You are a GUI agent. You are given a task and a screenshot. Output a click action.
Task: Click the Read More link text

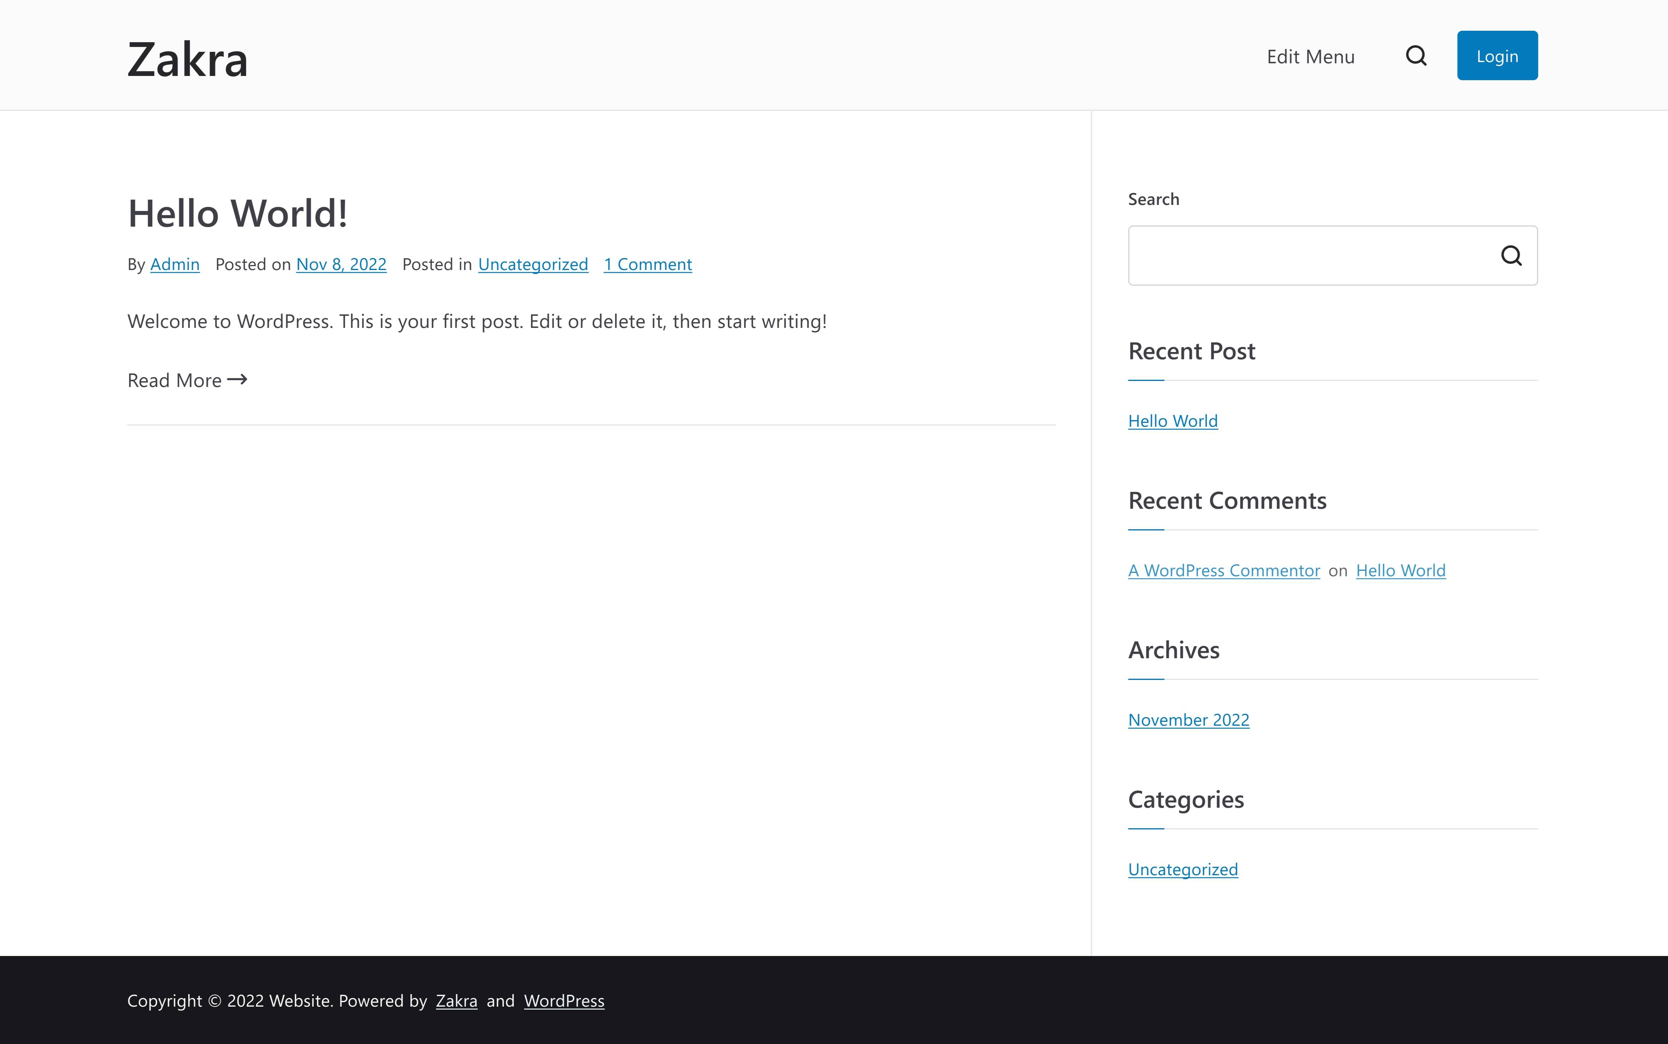click(175, 380)
